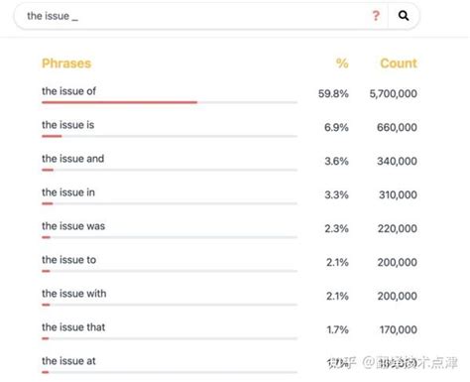Click the 5,700,000 count value
The width and height of the screenshot is (470, 382).
(x=393, y=93)
